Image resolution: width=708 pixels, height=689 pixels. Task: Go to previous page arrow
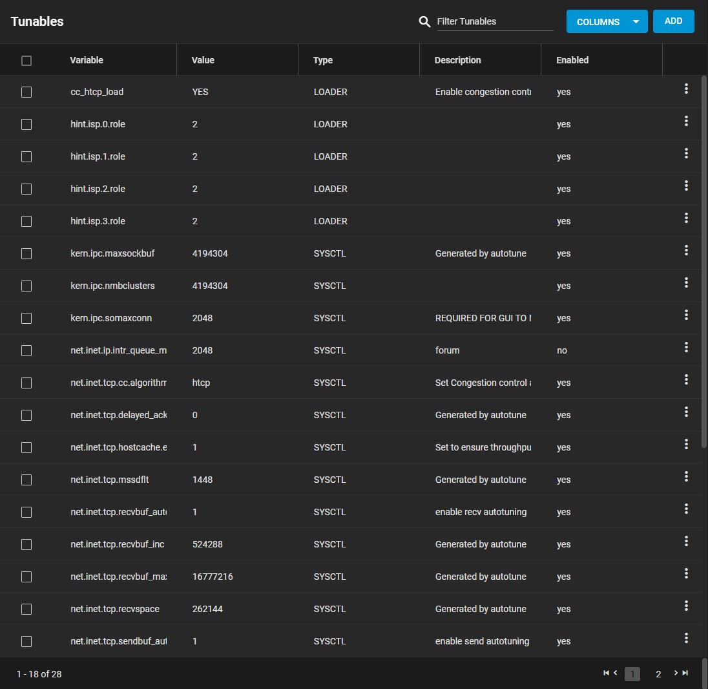click(615, 673)
